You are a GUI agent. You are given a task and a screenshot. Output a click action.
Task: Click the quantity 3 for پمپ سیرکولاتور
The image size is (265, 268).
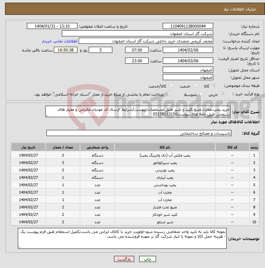click(63, 163)
